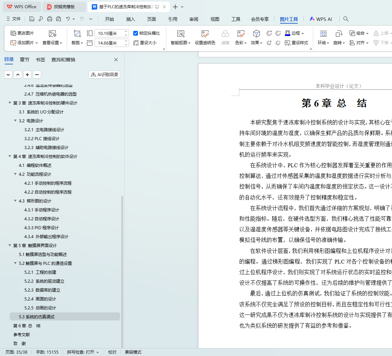392x356 pixels.
Task: Switch to 书签 pane tab
Action: click(40, 60)
